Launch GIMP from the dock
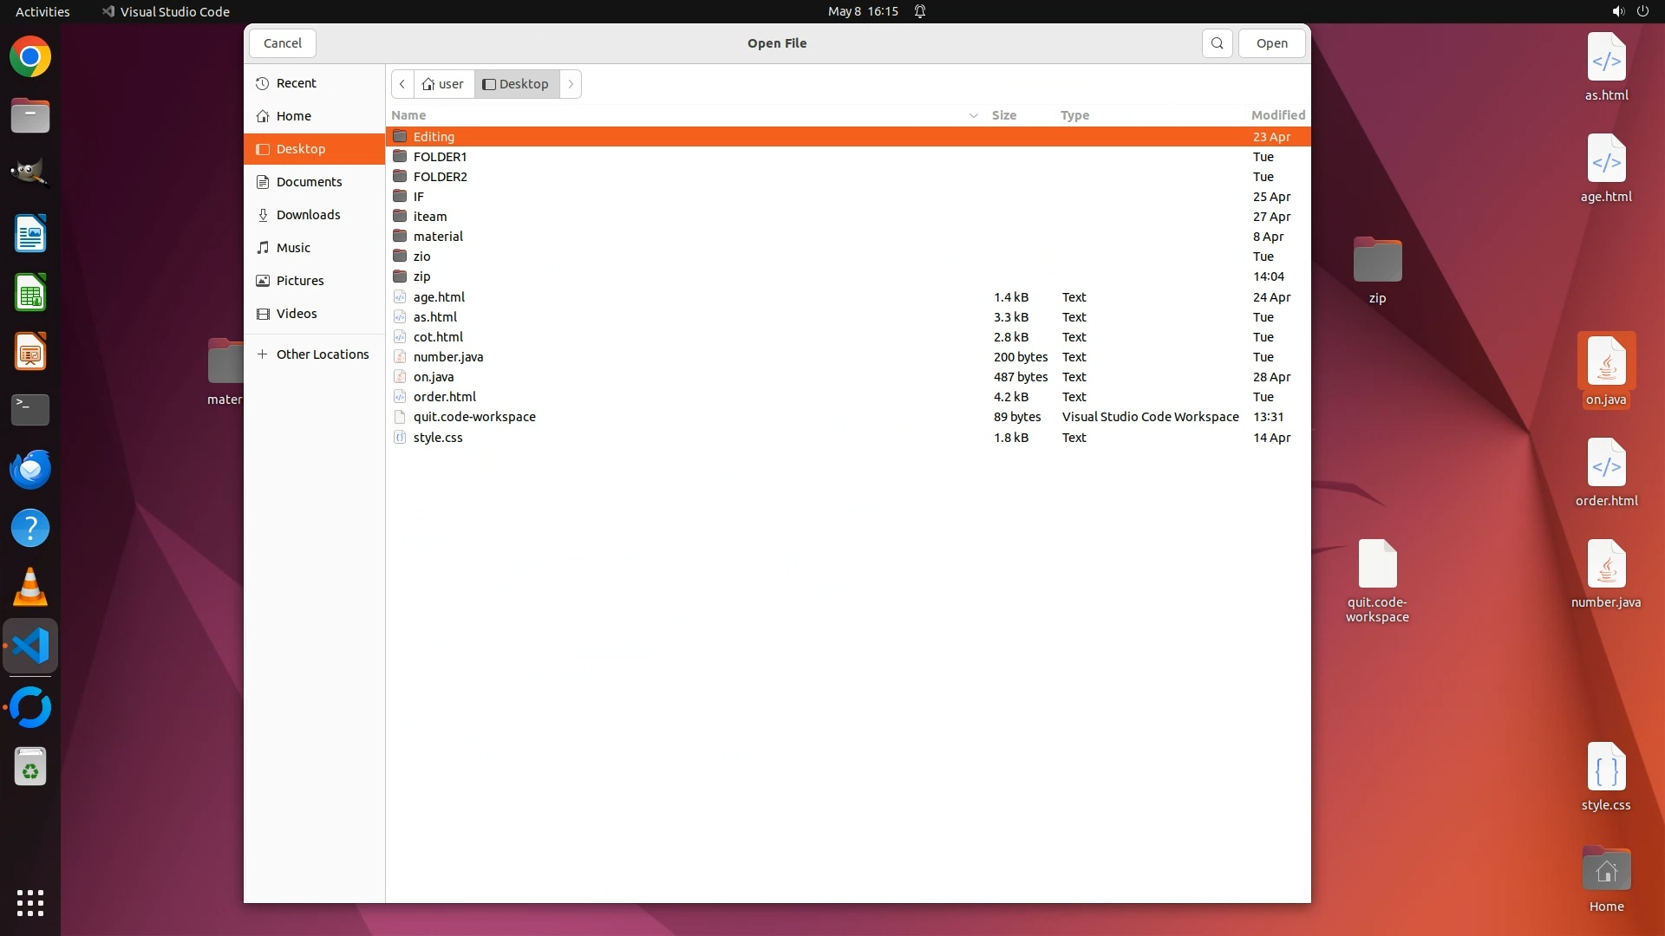 pos(30,173)
